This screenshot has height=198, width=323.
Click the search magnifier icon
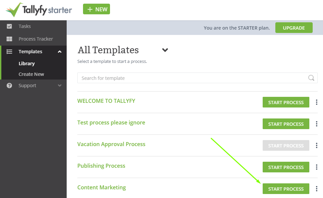(311, 78)
